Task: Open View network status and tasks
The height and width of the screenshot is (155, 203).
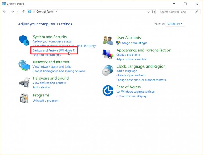Action: (x=52, y=67)
